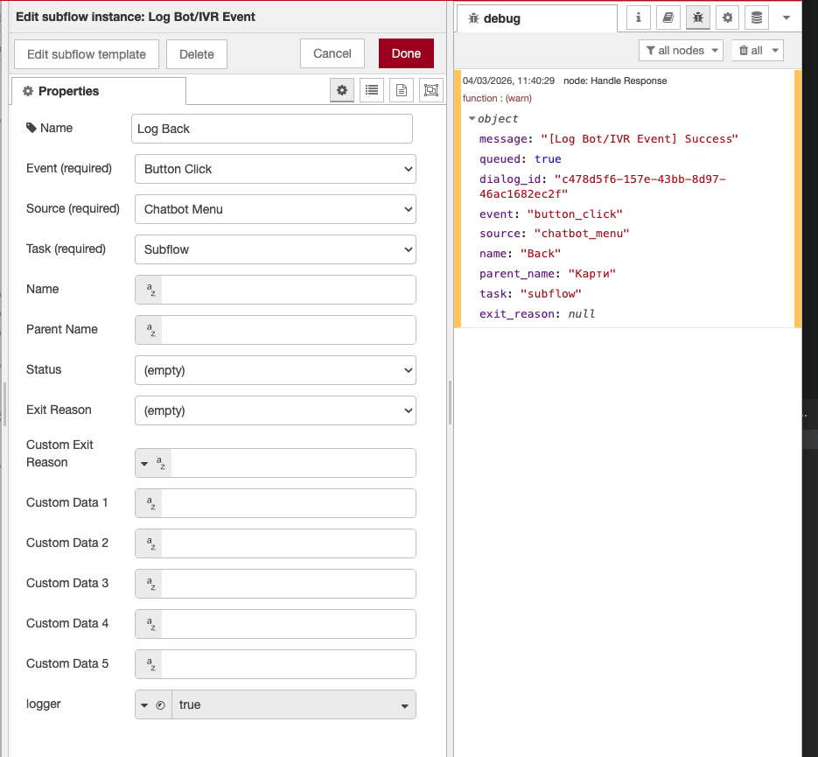818x757 pixels.
Task: Open the node properties gear icon tab
Action: [x=342, y=90]
